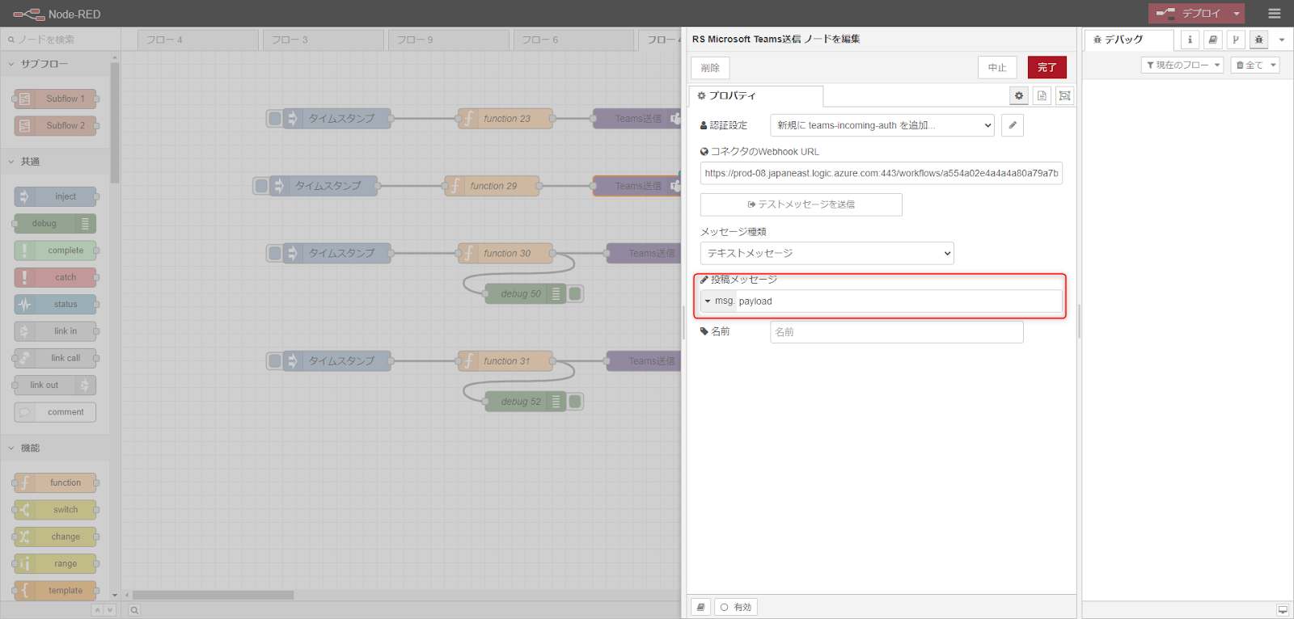1294x619 pixels.
Task: Collapse the 共通 palette category
Action: click(30, 162)
